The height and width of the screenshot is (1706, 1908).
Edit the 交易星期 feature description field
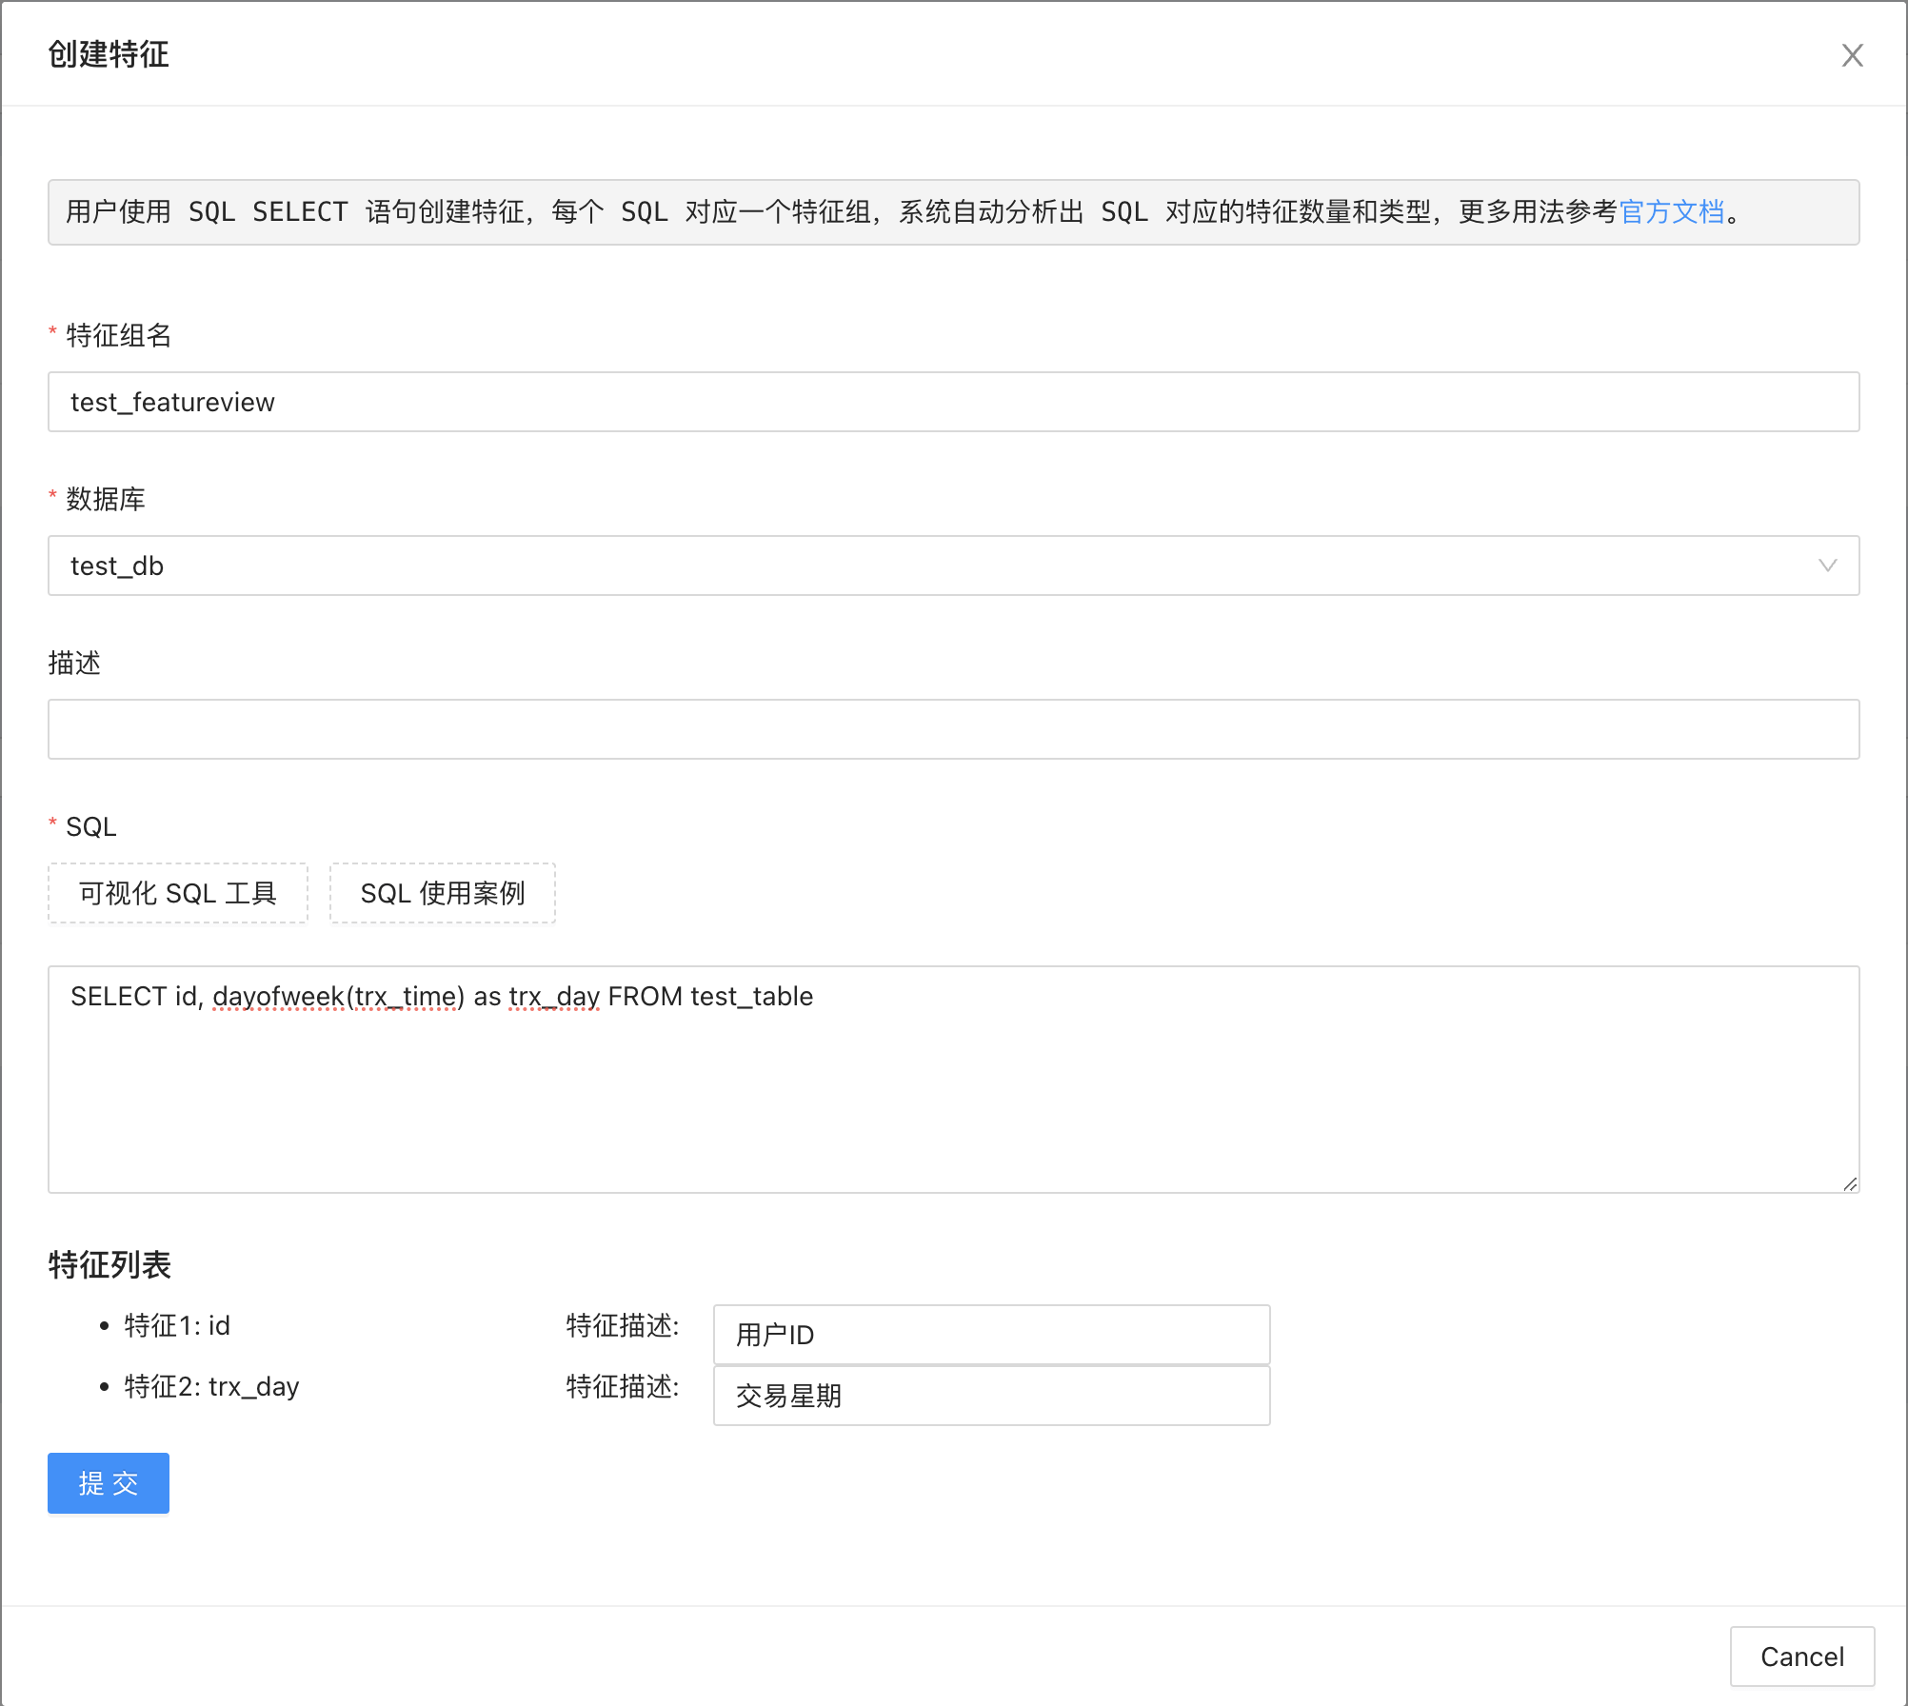pos(990,1396)
